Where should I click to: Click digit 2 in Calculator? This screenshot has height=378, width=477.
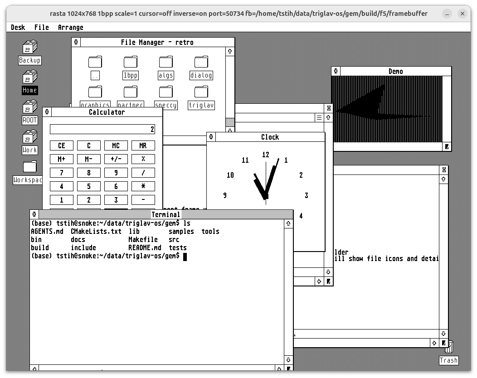pyautogui.click(x=89, y=200)
